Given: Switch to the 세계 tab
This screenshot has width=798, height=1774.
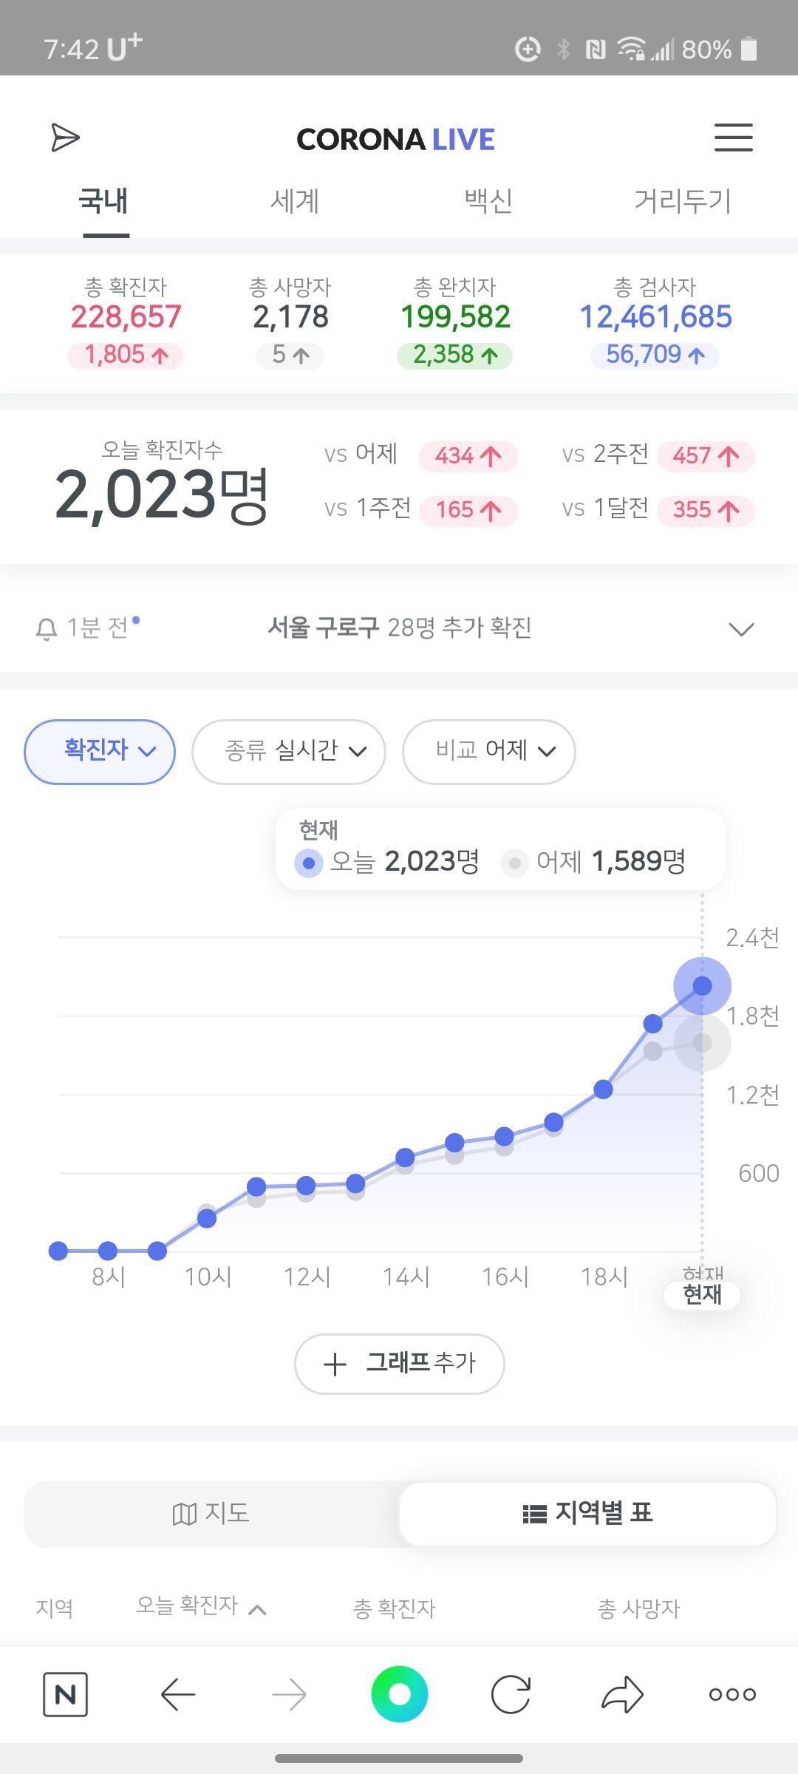Looking at the screenshot, I should tap(295, 200).
